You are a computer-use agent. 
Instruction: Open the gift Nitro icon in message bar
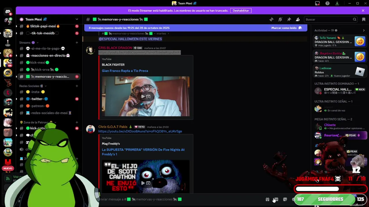point(267,199)
